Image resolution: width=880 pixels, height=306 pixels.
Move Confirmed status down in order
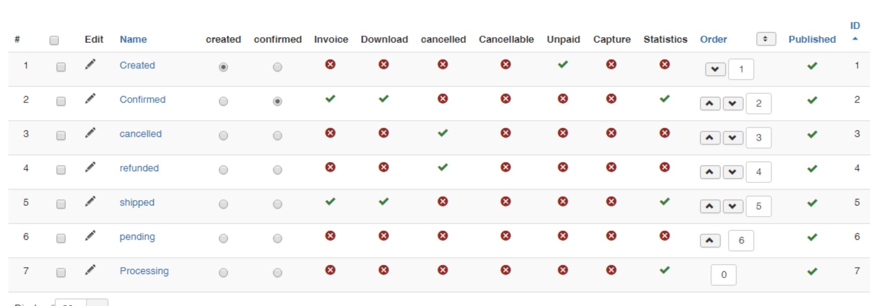pos(732,103)
